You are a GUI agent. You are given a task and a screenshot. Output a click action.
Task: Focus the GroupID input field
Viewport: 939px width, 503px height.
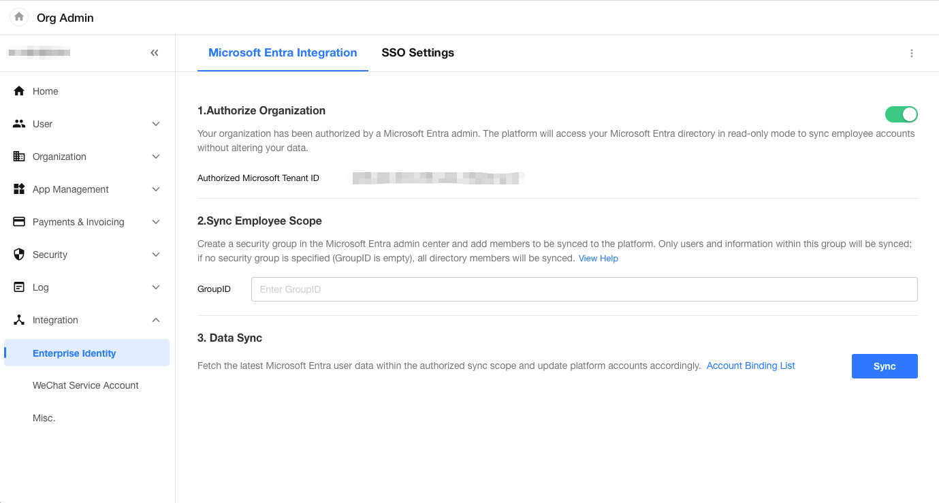(x=584, y=289)
